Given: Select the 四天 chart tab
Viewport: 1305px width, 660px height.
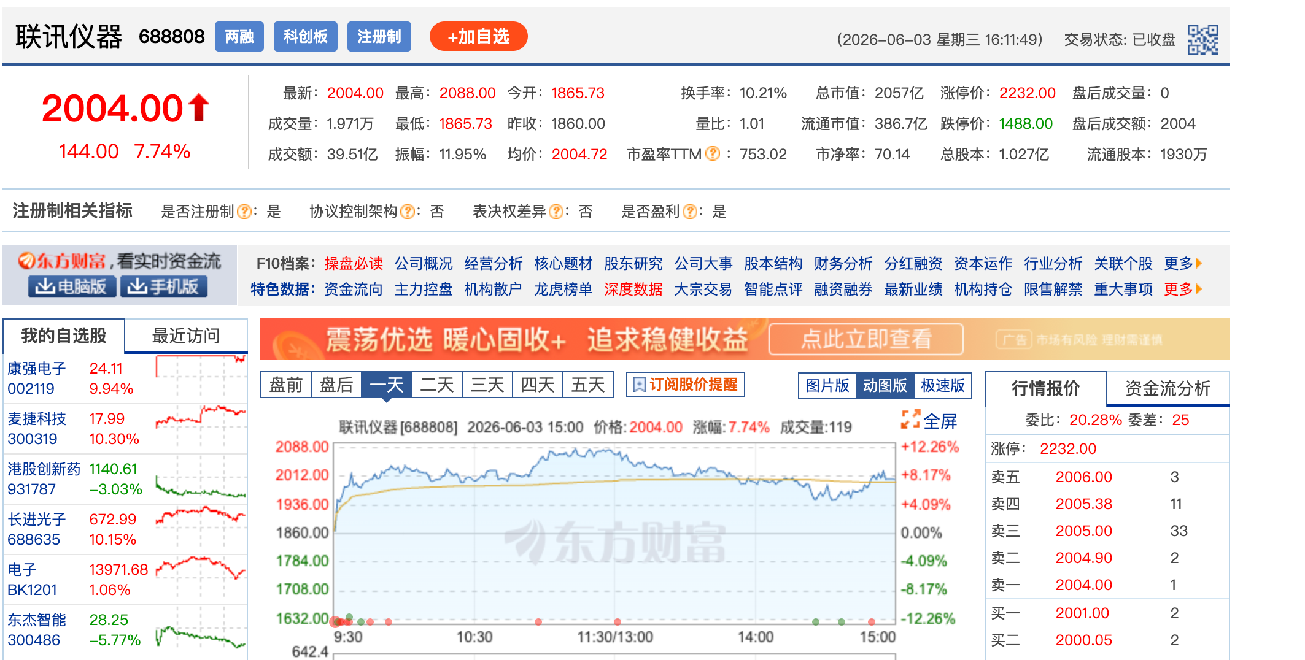Looking at the screenshot, I should [x=538, y=385].
